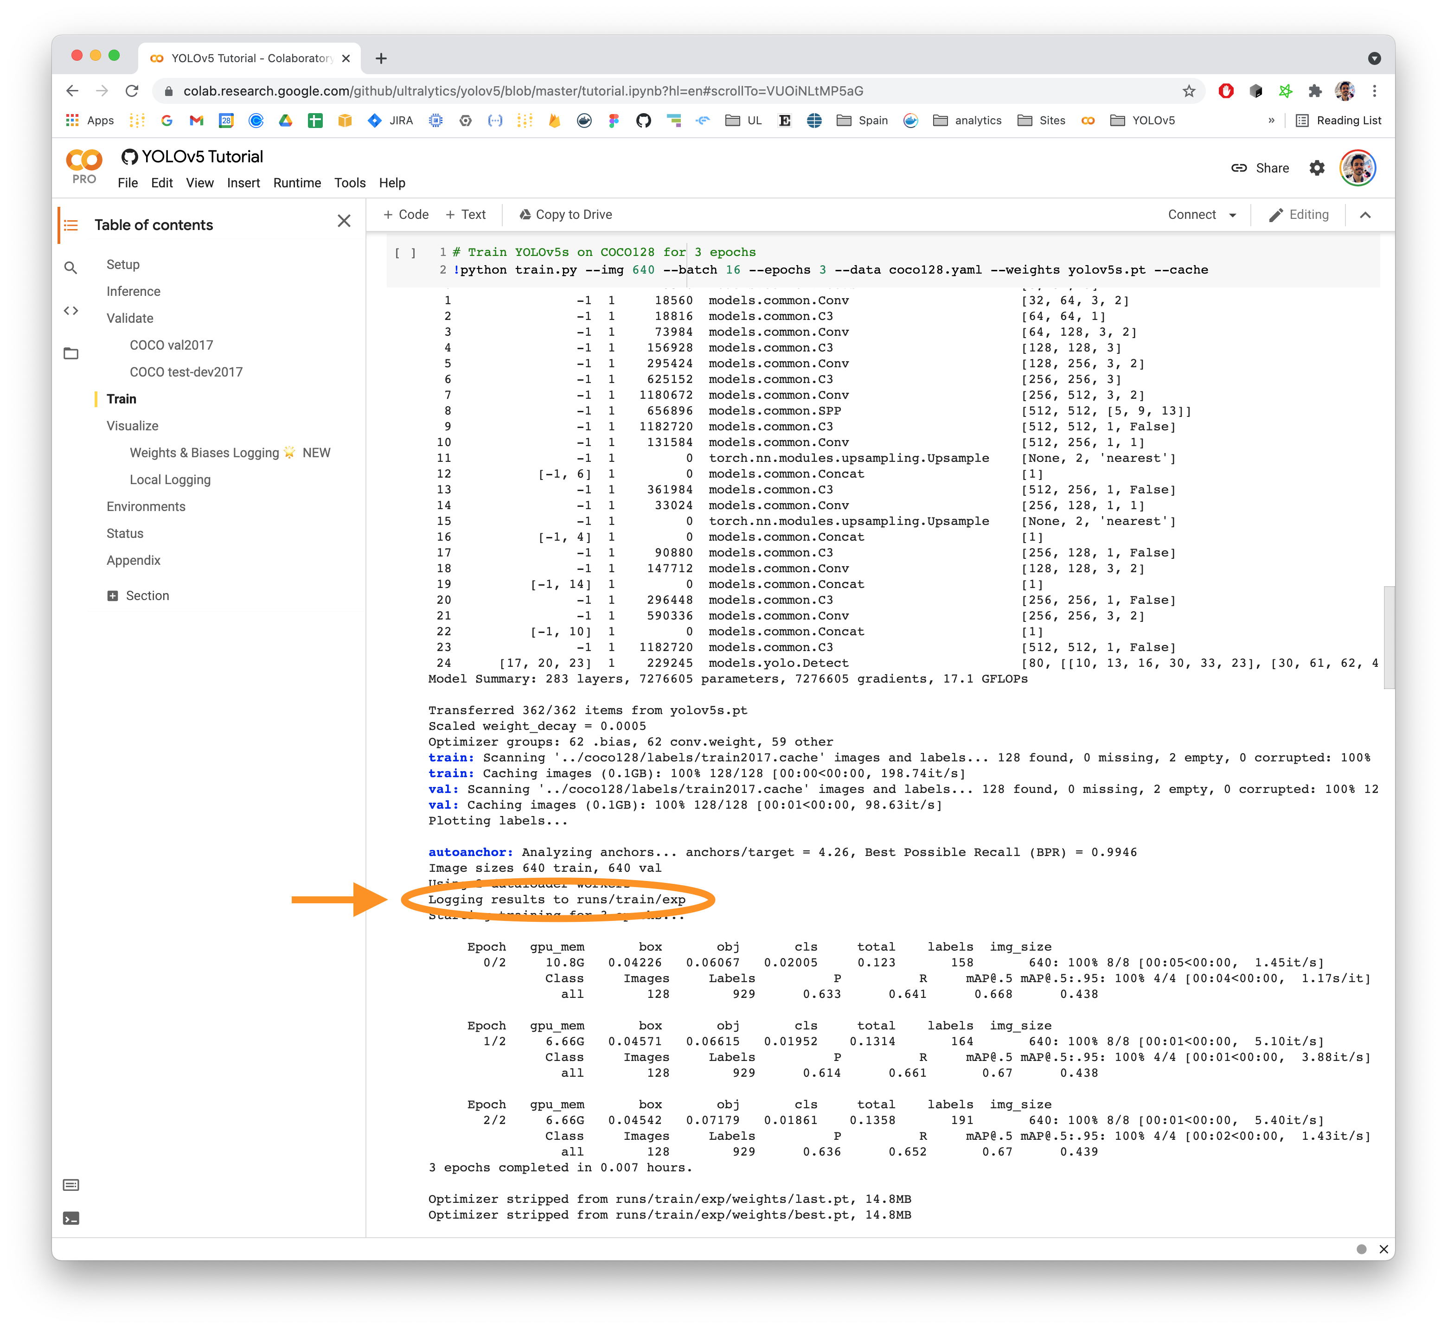Open the Files folder sidebar icon

(70, 353)
